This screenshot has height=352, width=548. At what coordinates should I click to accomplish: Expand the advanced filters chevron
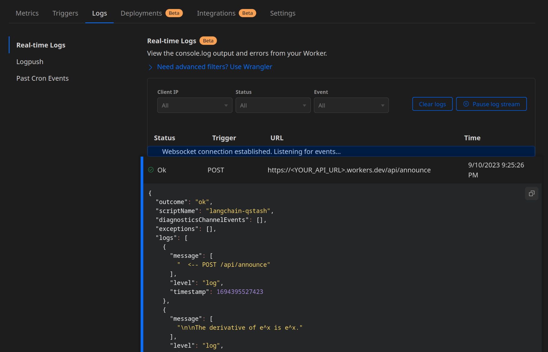point(150,67)
